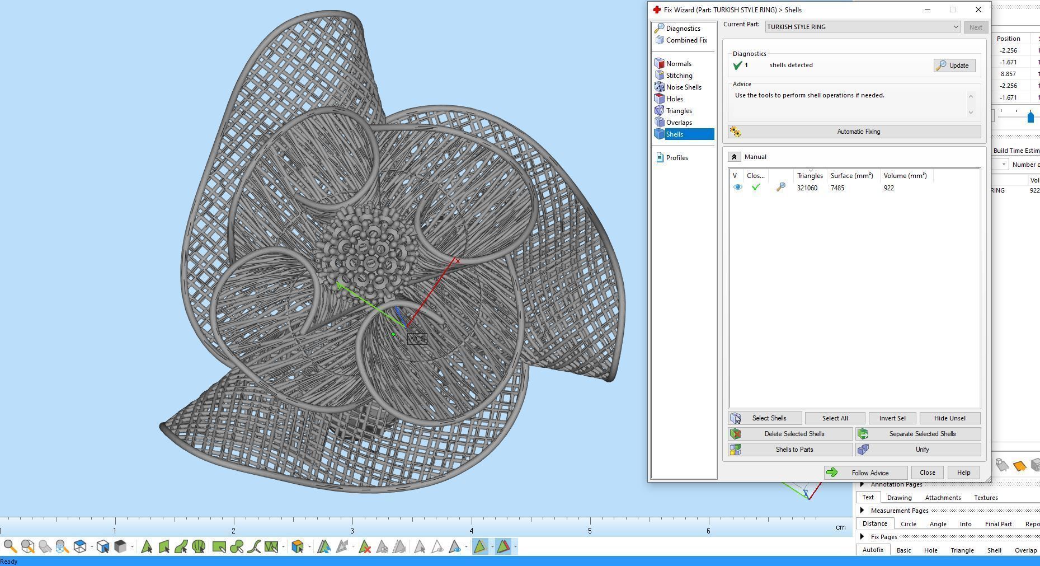Select the Mark Plane tool icon

point(164,546)
